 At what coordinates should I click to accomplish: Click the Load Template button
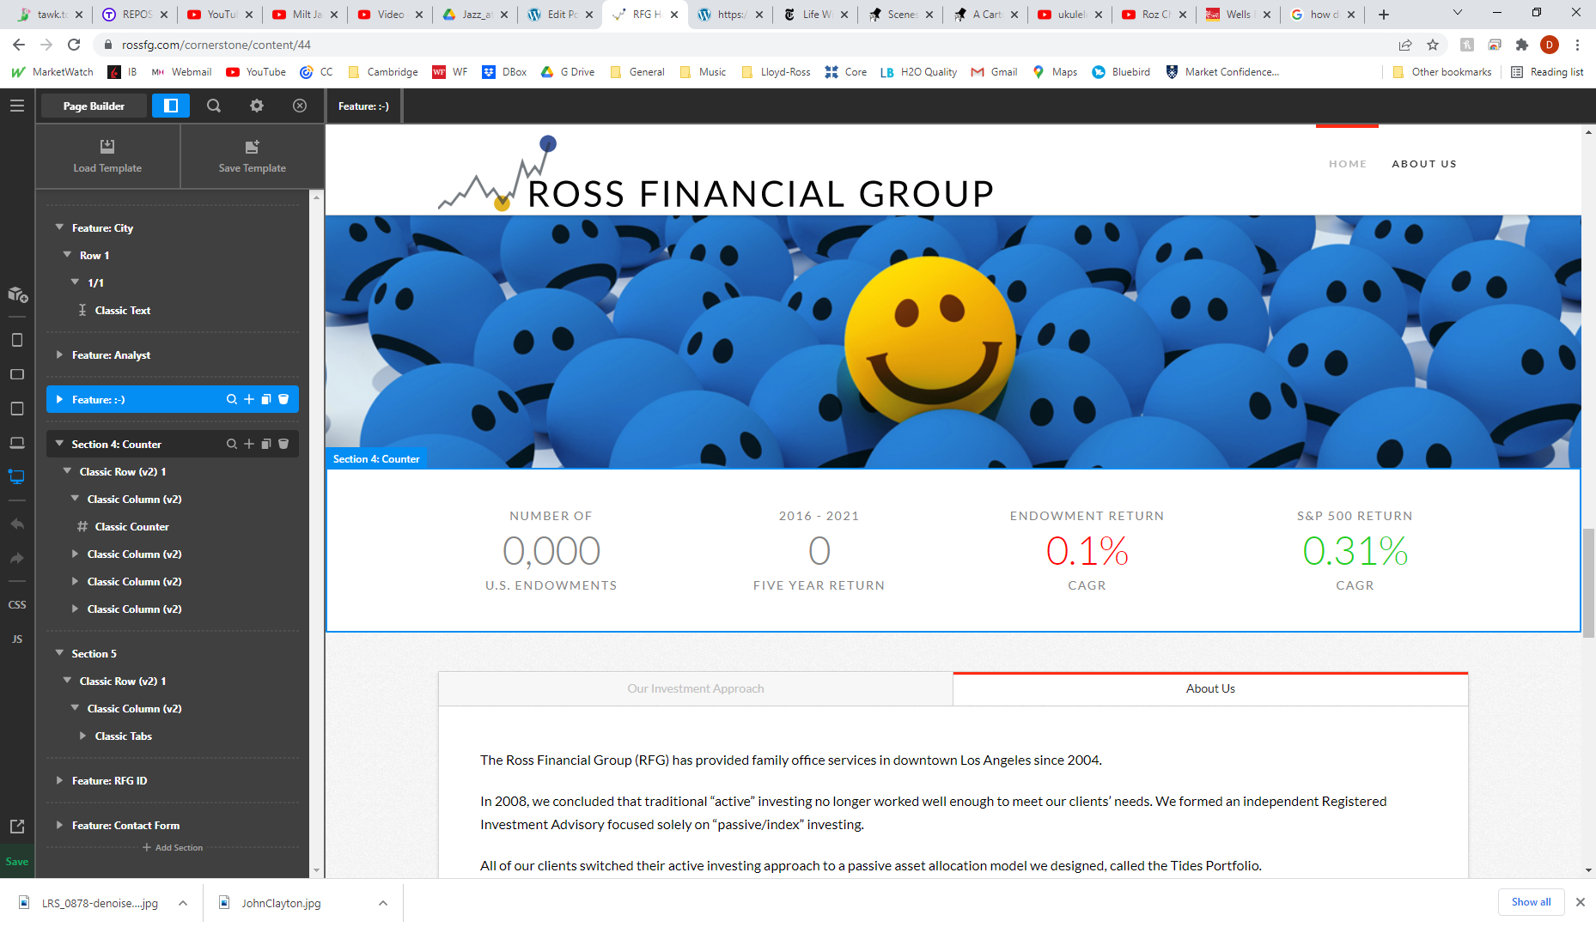tap(107, 156)
